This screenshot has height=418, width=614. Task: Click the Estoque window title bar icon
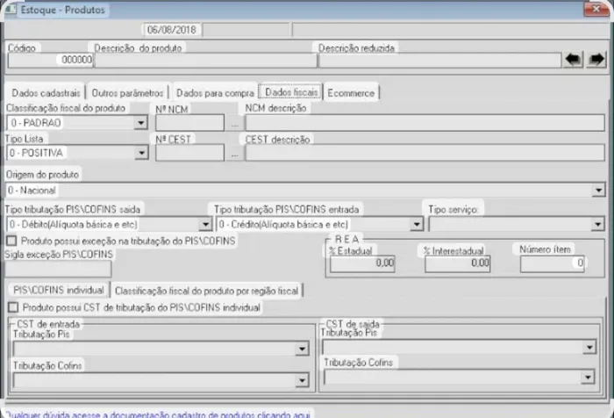[x=11, y=8]
